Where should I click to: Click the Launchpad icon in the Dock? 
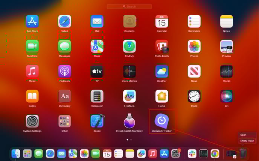(x=27, y=153)
